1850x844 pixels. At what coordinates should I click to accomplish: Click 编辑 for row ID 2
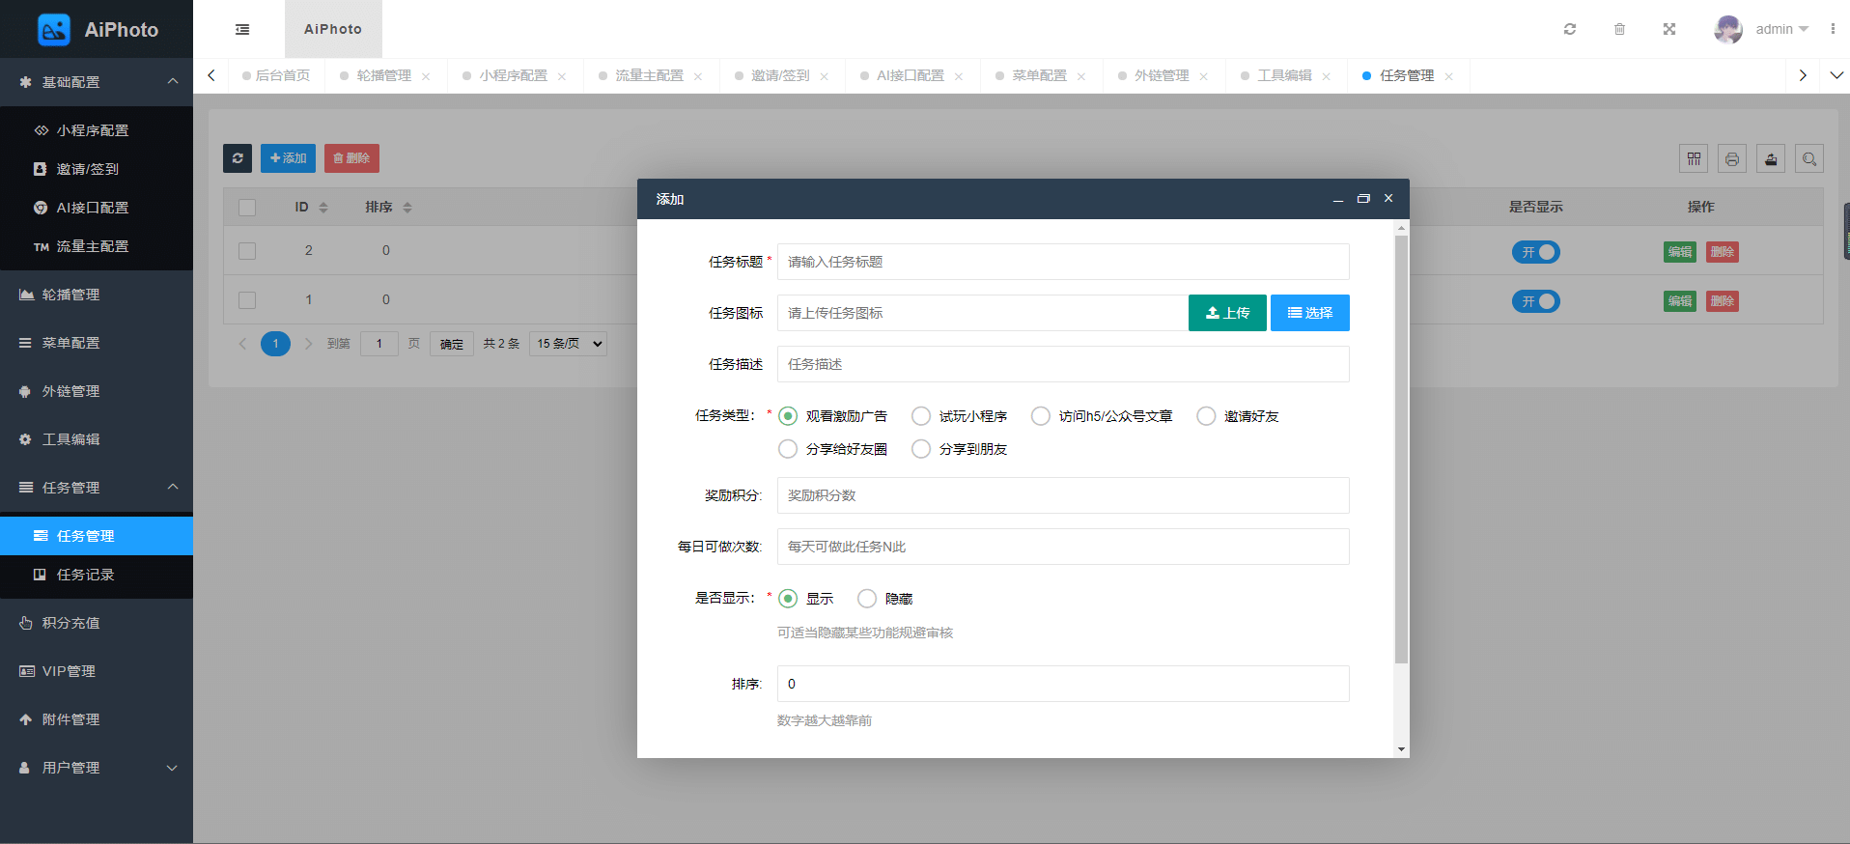1680,252
